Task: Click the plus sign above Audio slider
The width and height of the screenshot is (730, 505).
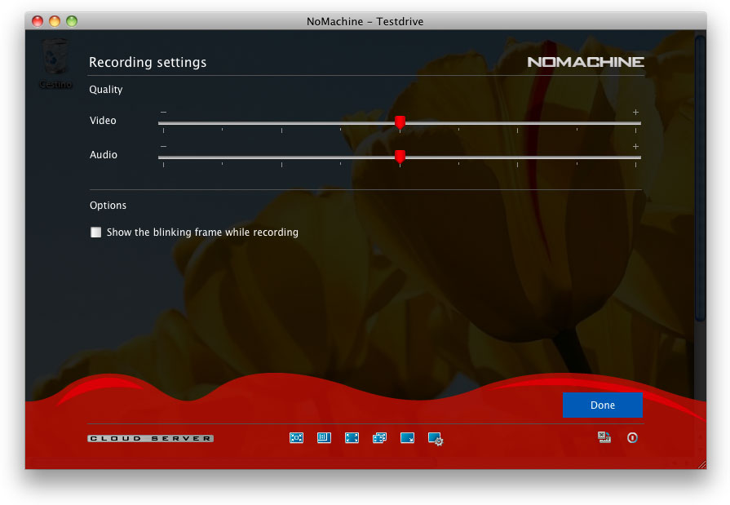Action: (x=635, y=146)
